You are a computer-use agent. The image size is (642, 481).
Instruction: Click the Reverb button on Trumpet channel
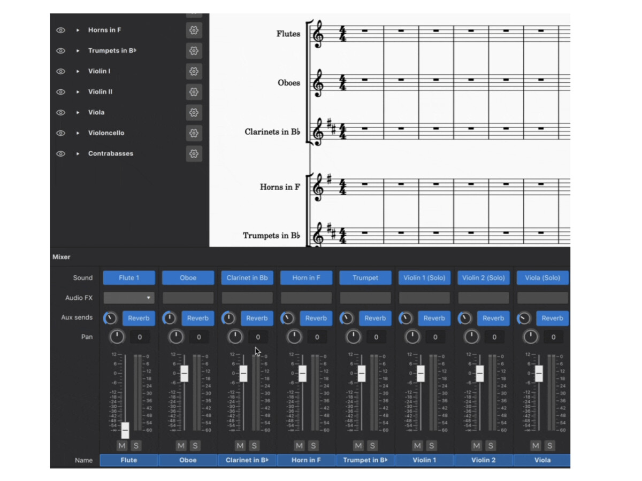375,318
